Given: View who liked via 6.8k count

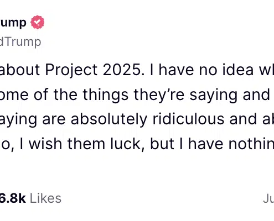Looking at the screenshot, I should [13, 198].
